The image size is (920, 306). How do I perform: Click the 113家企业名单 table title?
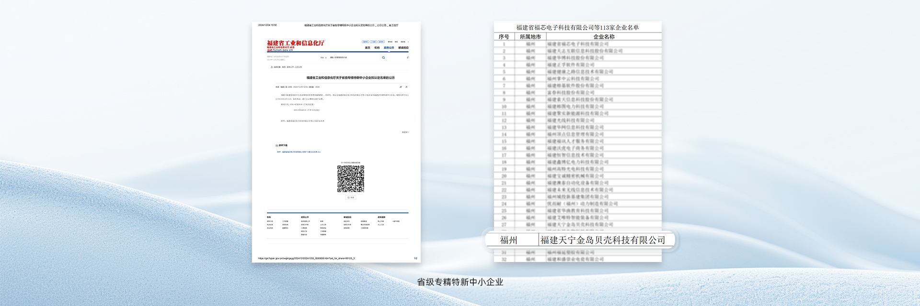(x=577, y=28)
